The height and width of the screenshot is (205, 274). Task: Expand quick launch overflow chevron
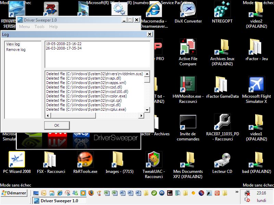click(x=237, y=192)
